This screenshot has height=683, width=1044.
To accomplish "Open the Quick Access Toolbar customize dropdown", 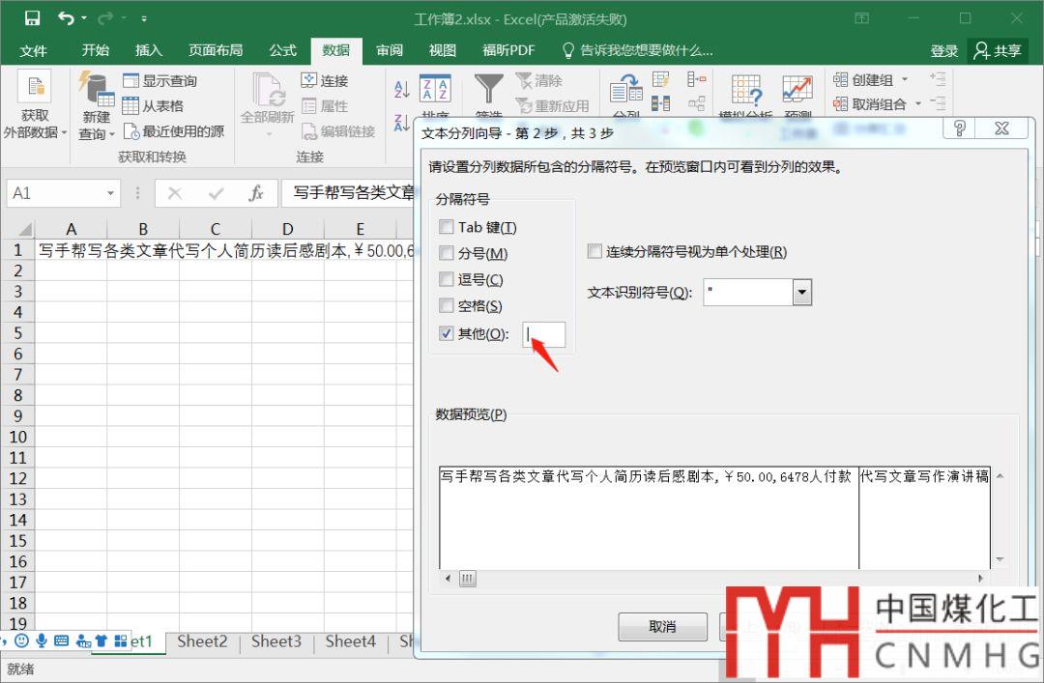I will [144, 18].
